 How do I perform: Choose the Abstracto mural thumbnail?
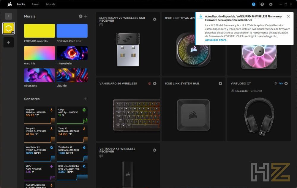40,75
